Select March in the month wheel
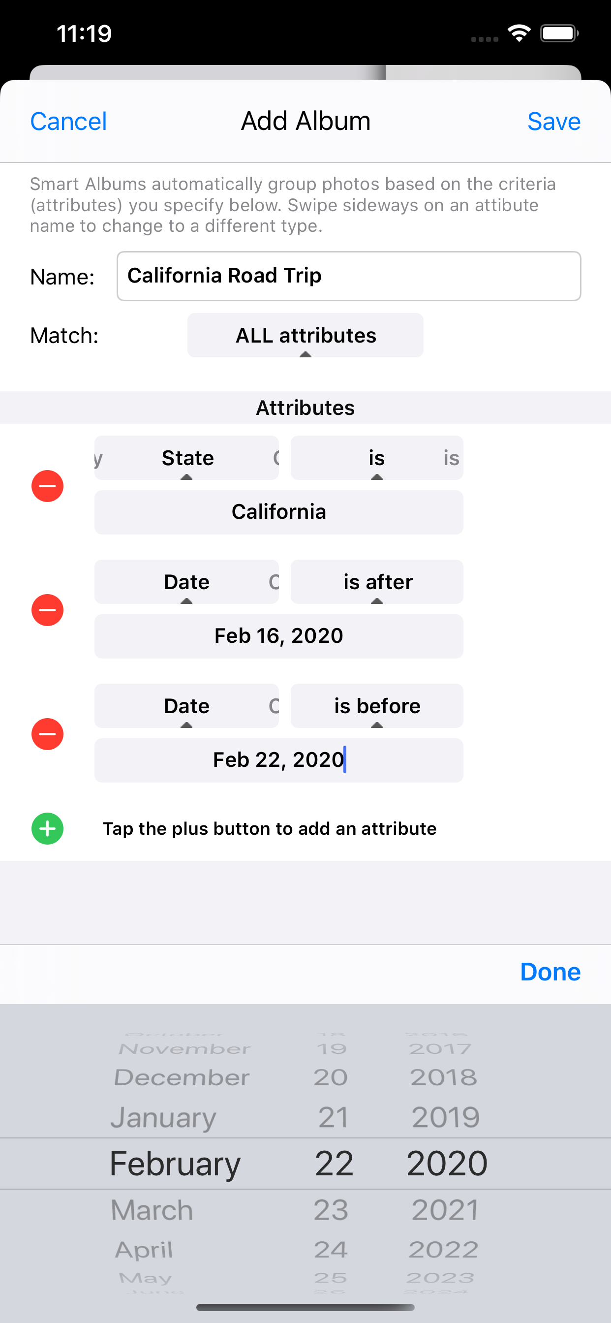 152,1209
